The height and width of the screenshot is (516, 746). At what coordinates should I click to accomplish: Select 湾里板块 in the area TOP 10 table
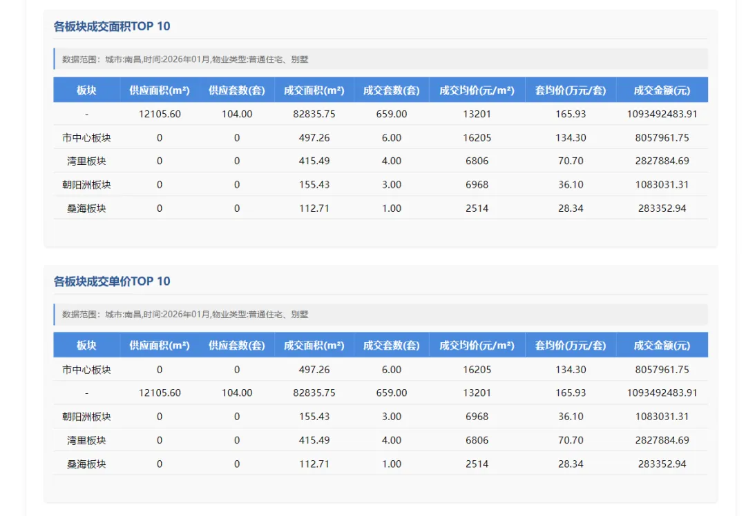click(x=86, y=161)
